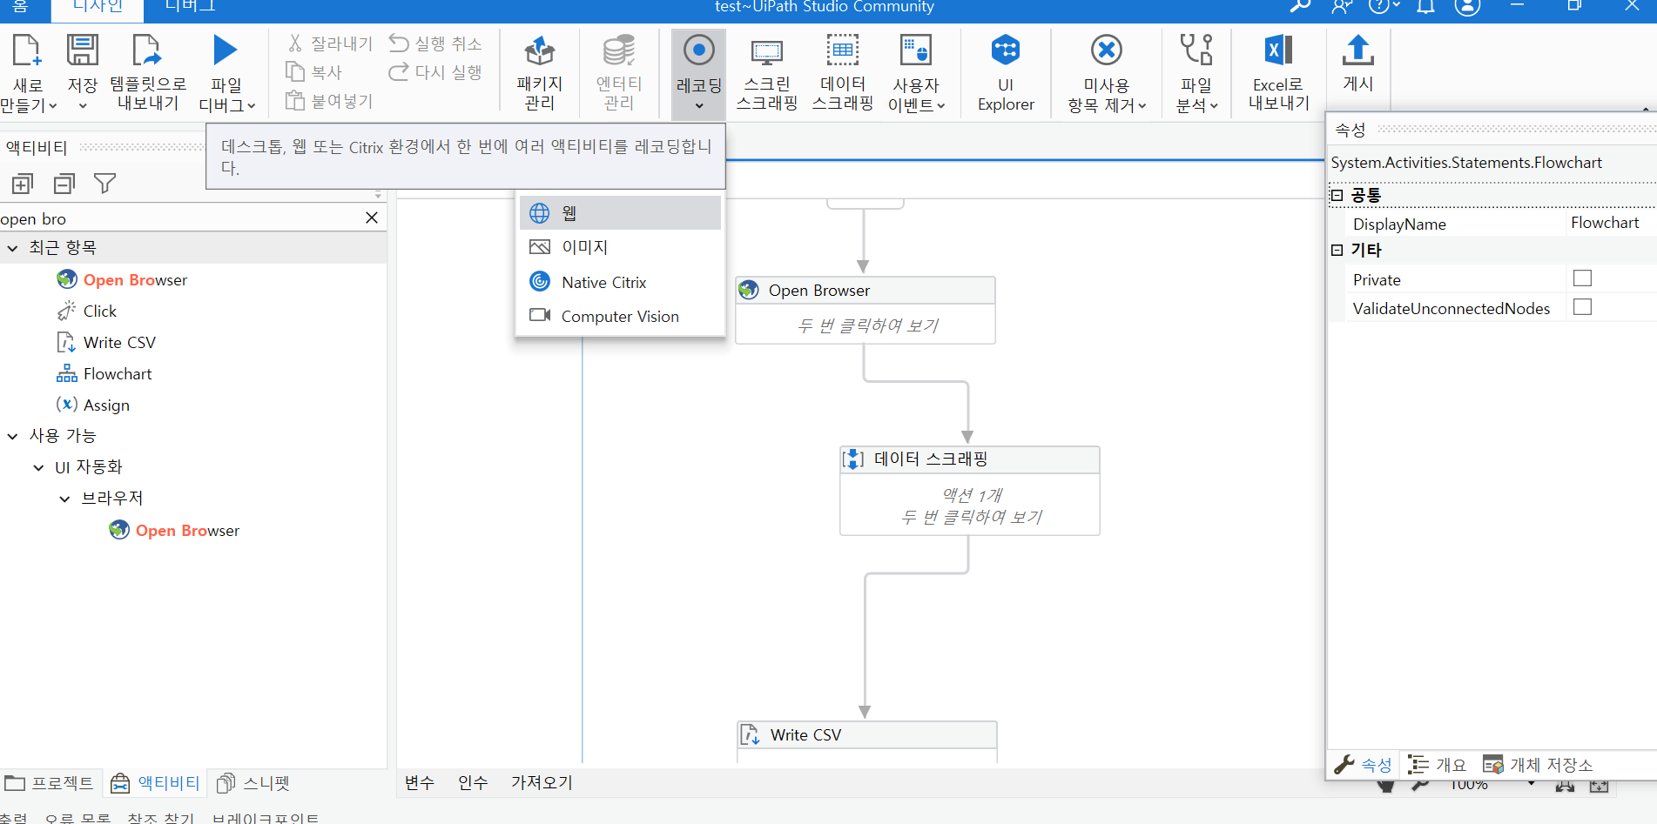Toggle the Private checkbox
The image size is (1657, 824).
click(x=1582, y=278)
